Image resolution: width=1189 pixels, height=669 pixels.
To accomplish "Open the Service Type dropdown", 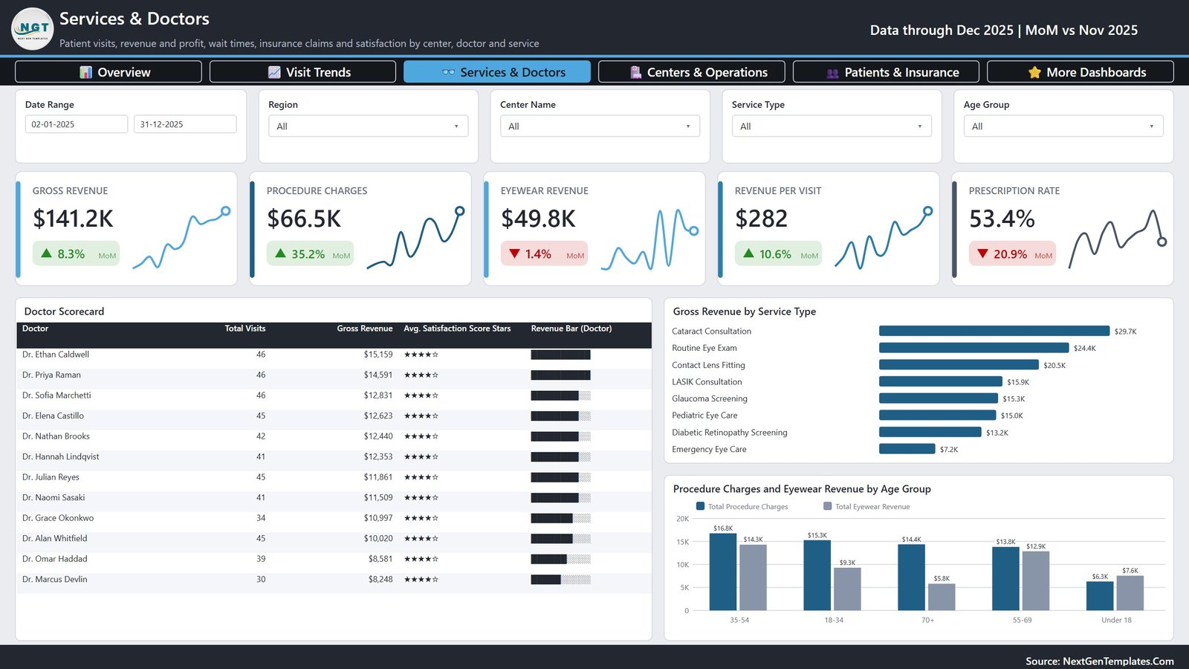I will pos(832,126).
